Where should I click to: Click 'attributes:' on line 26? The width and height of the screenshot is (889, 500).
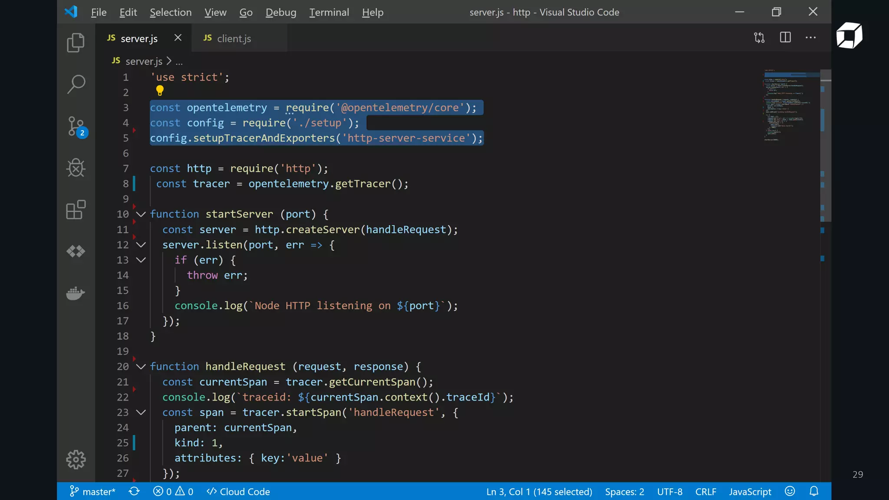pyautogui.click(x=208, y=458)
